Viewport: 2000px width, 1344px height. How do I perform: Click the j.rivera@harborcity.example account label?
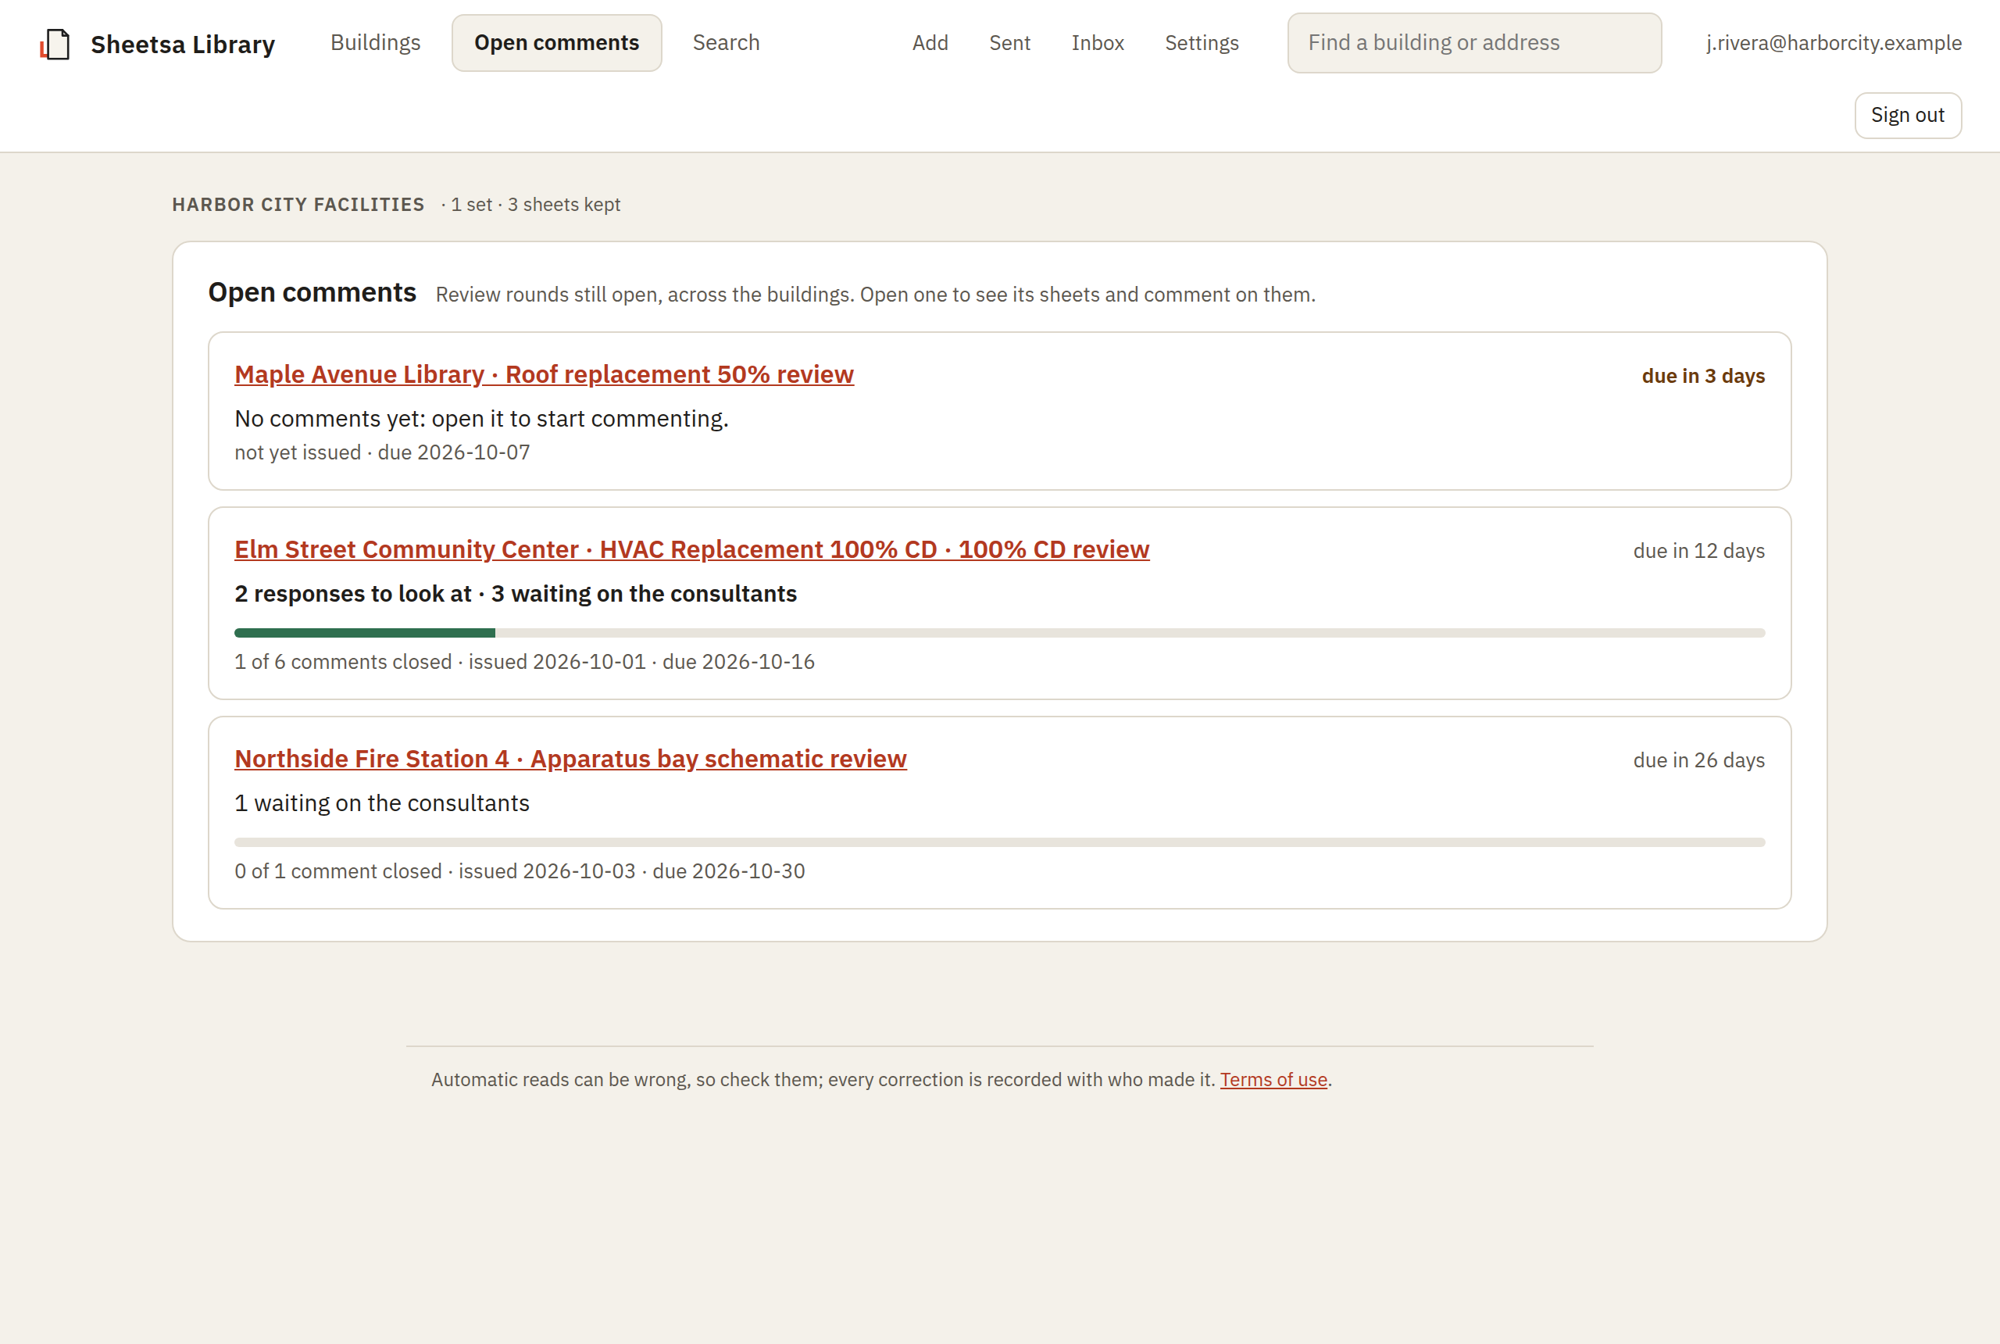click(1833, 43)
